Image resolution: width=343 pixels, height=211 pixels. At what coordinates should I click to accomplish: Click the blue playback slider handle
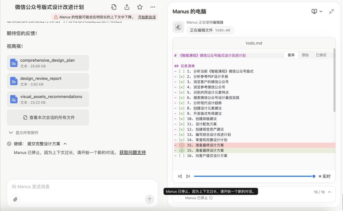[314, 176]
